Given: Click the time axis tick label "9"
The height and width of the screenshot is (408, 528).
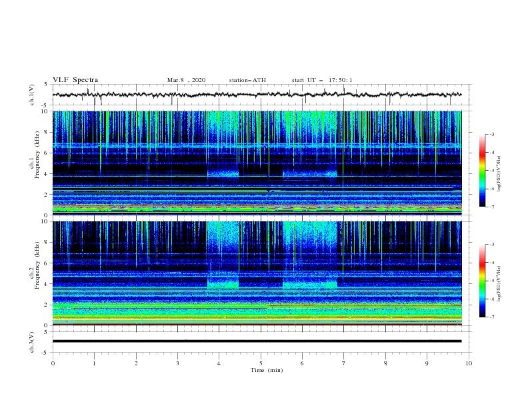Looking at the screenshot, I should pyautogui.click(x=427, y=363).
